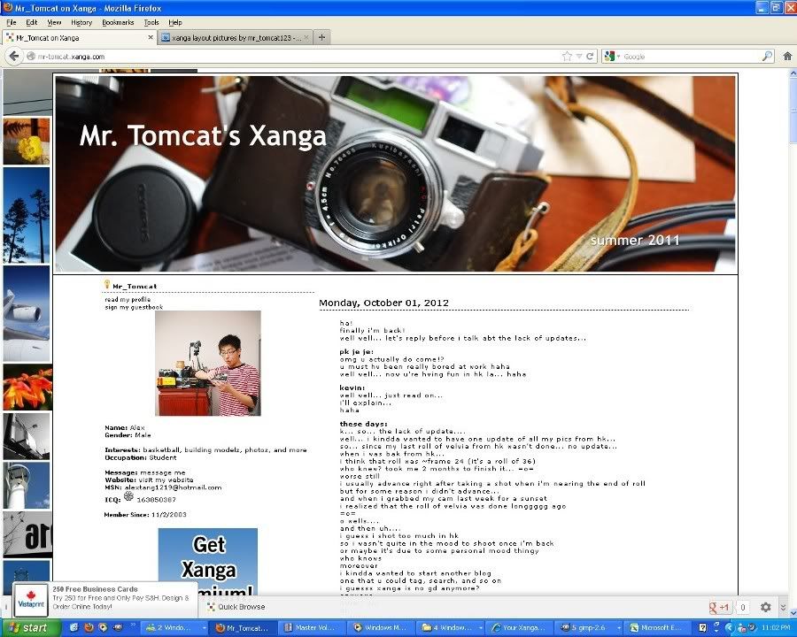Click the read my profile link

pos(128,300)
